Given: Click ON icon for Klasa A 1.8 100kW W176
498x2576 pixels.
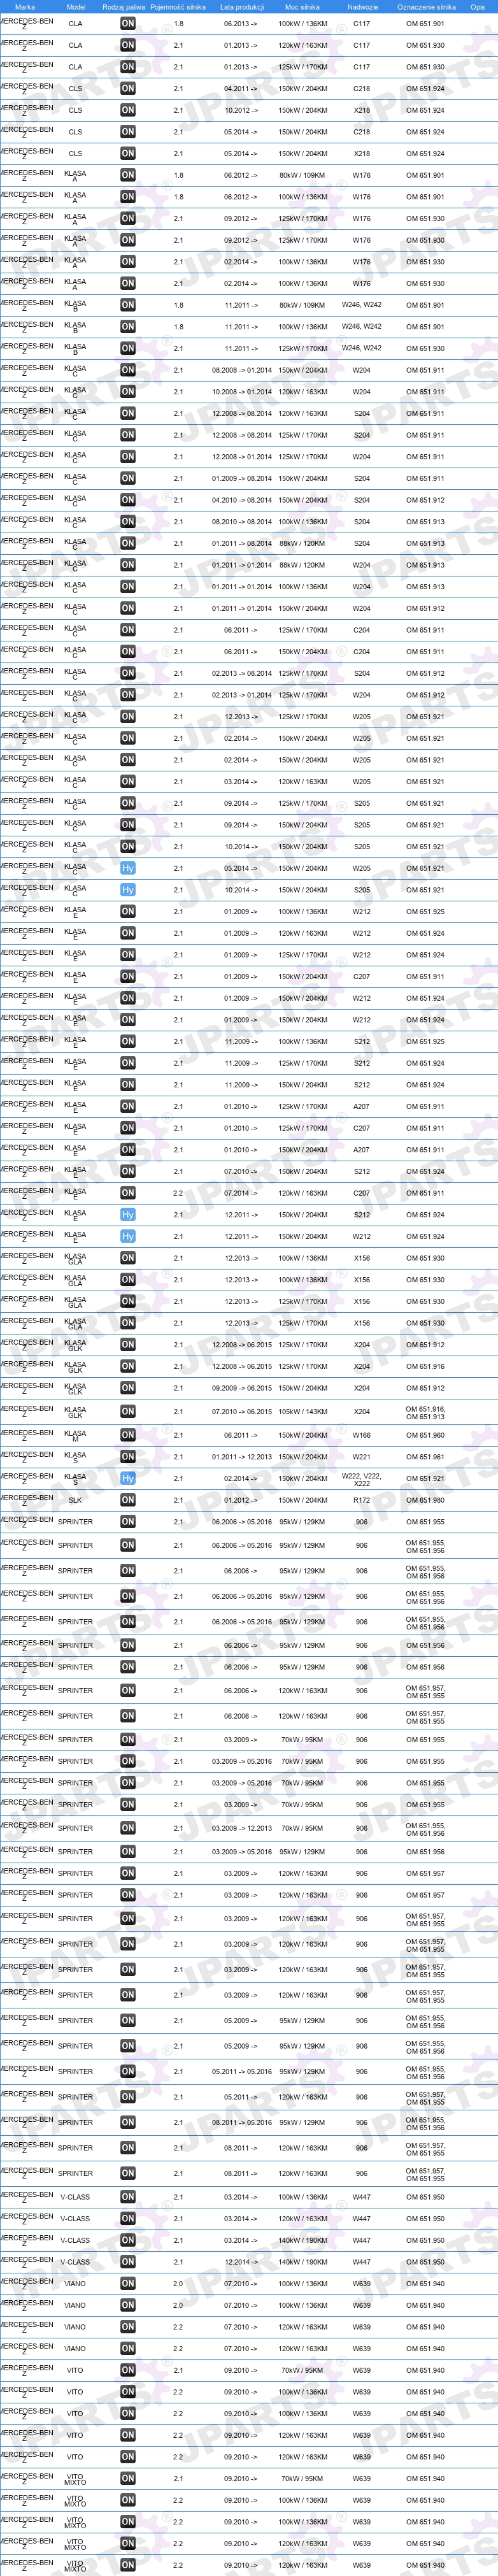Looking at the screenshot, I should click(128, 197).
